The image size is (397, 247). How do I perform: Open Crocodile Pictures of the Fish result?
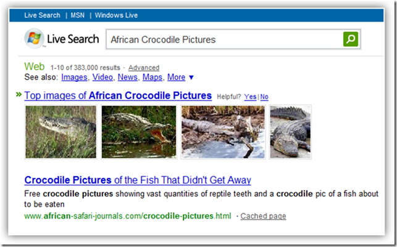(x=138, y=180)
